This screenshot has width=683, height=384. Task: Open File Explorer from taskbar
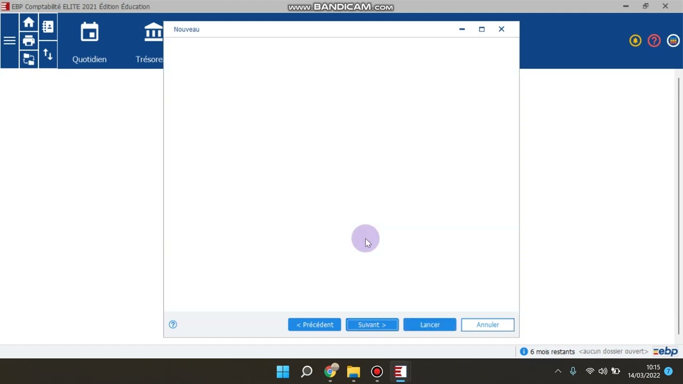(x=354, y=372)
